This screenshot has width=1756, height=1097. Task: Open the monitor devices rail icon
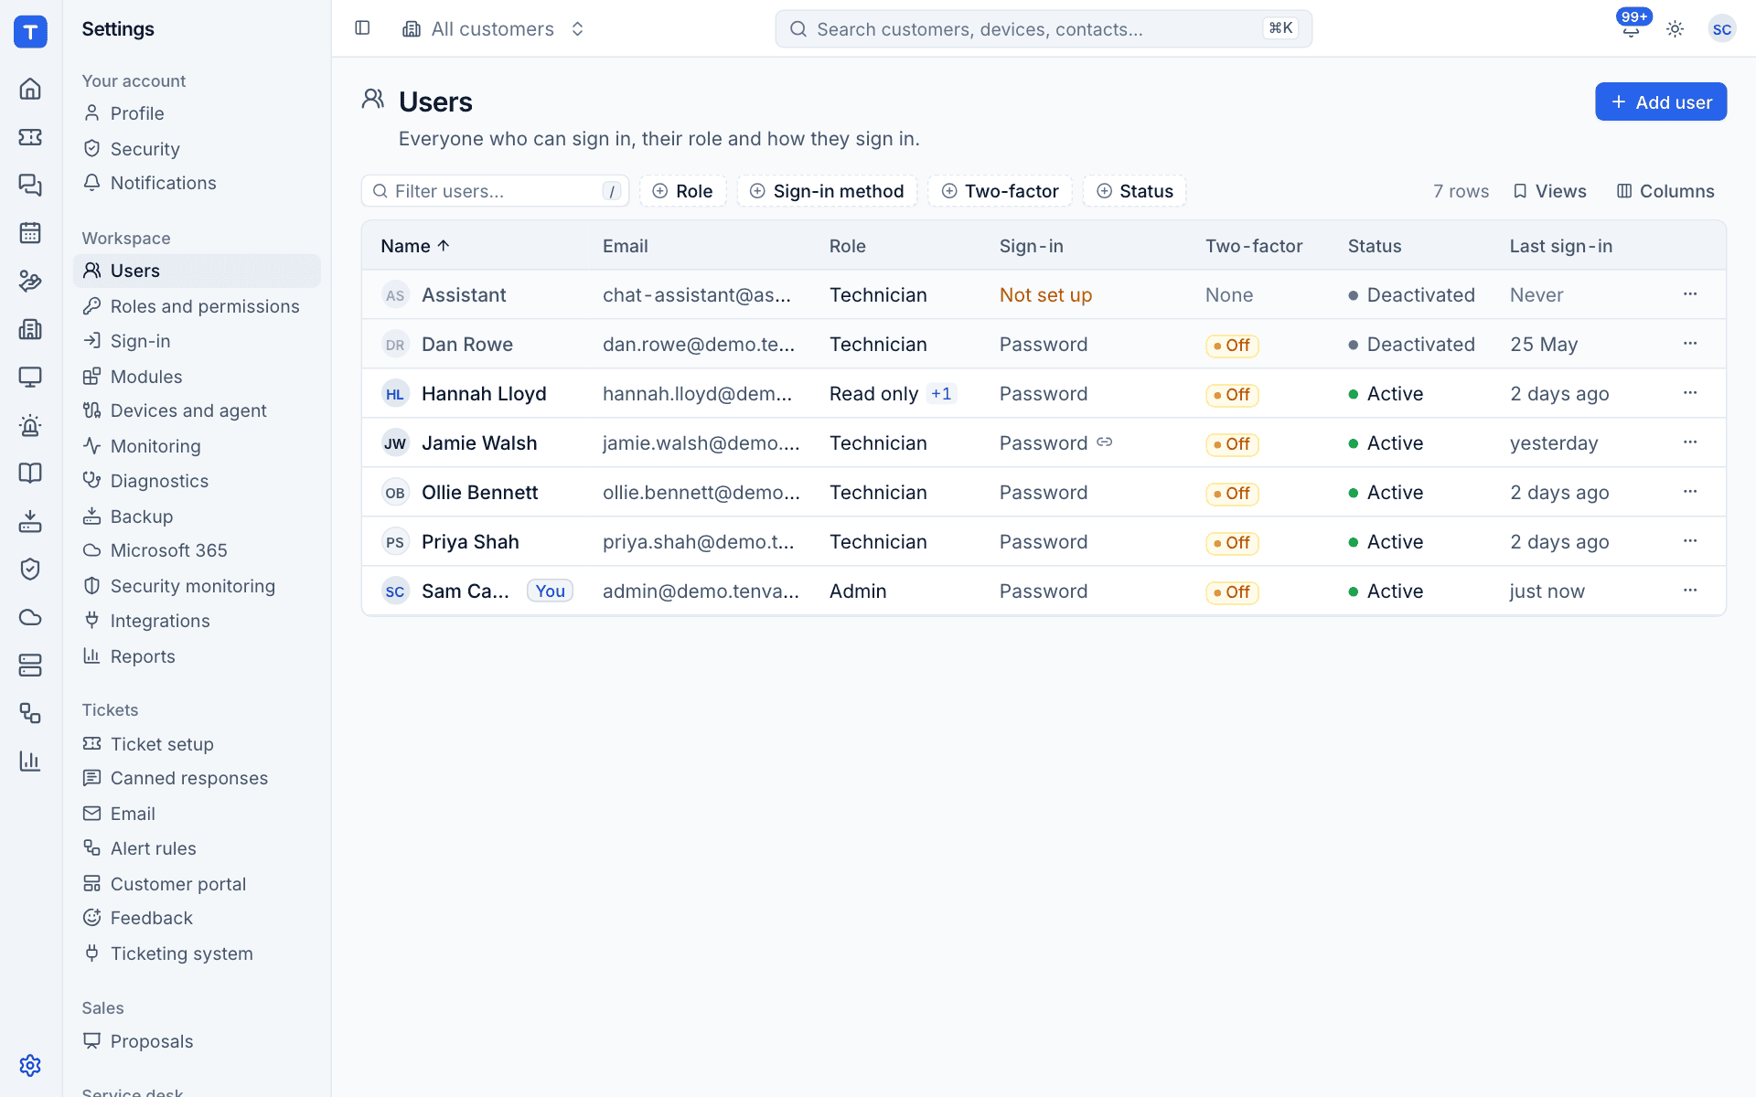pos(30,377)
